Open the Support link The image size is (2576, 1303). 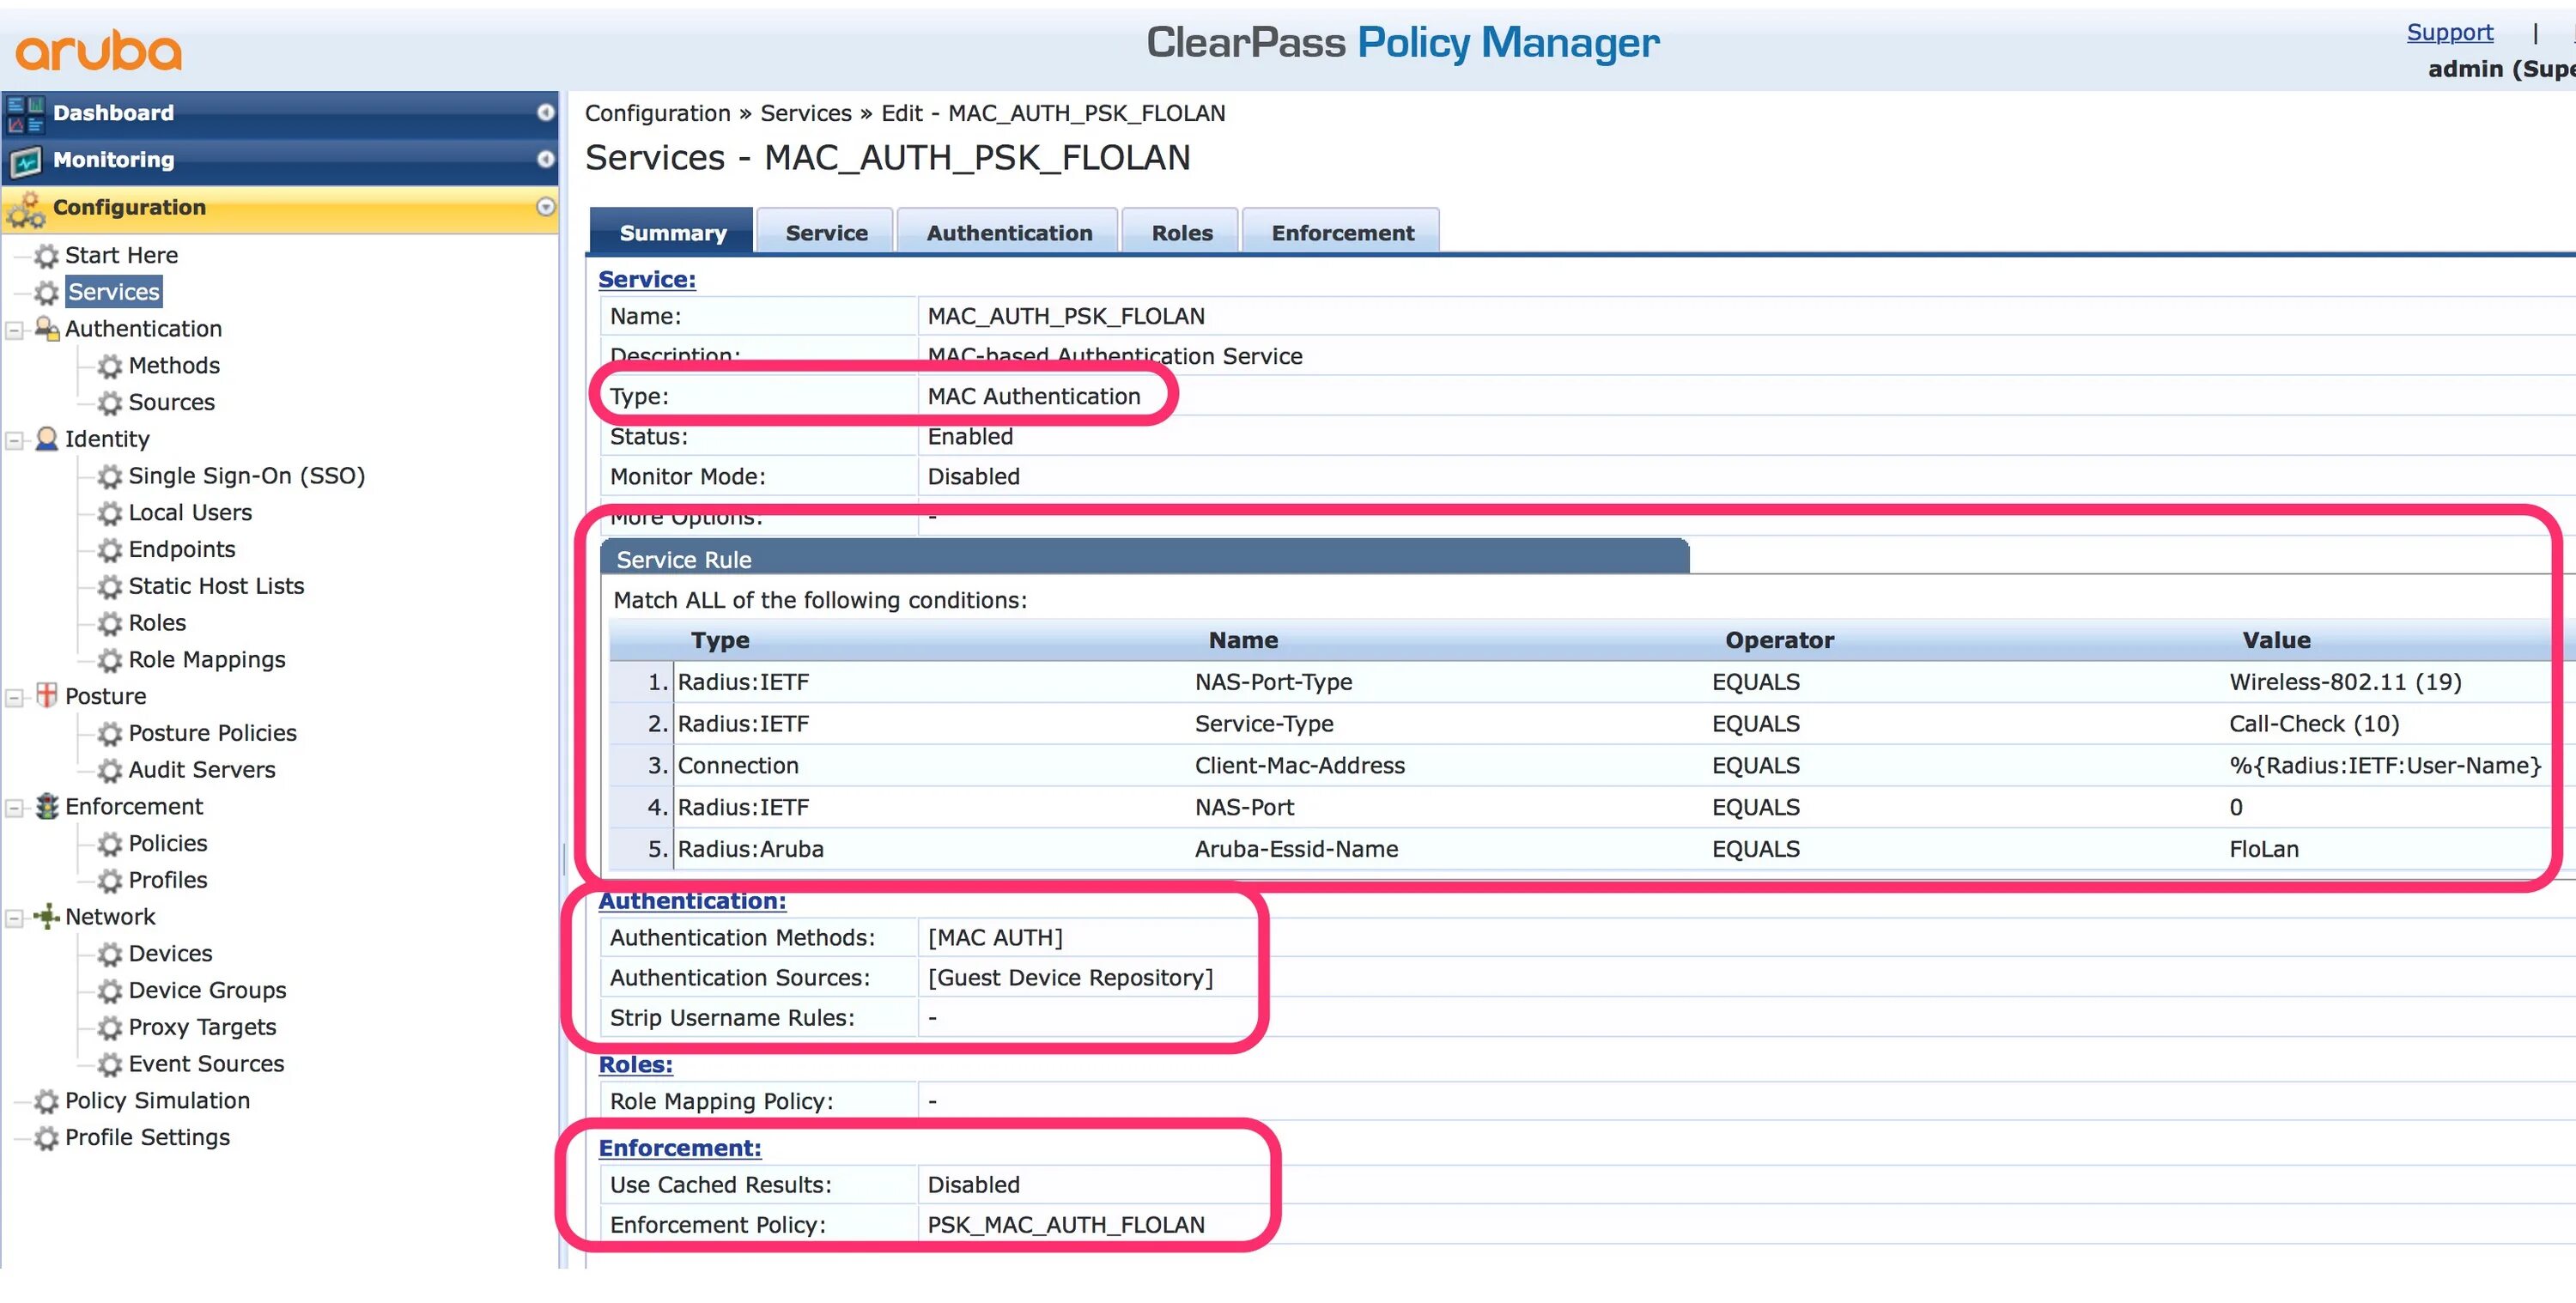coord(2448,32)
